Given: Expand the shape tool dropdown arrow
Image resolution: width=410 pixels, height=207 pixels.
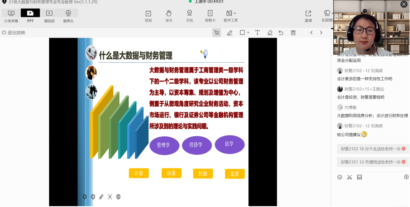Looking at the screenshot, I should [248, 33].
